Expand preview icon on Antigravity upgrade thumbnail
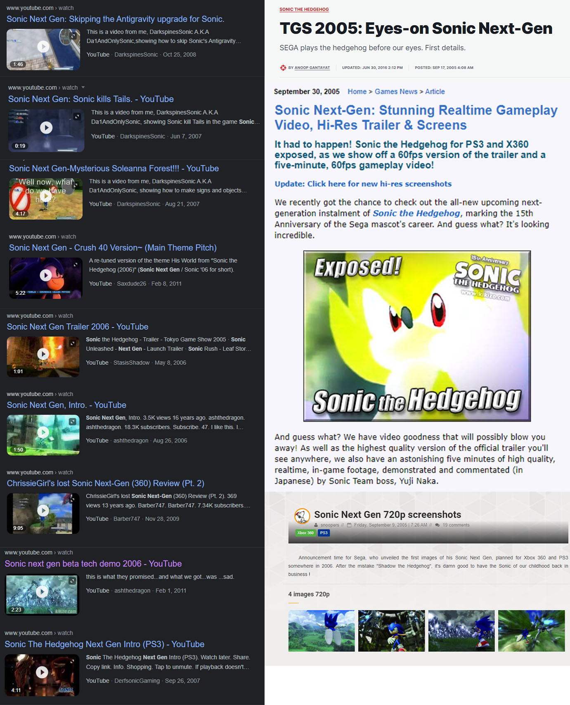 point(73,36)
